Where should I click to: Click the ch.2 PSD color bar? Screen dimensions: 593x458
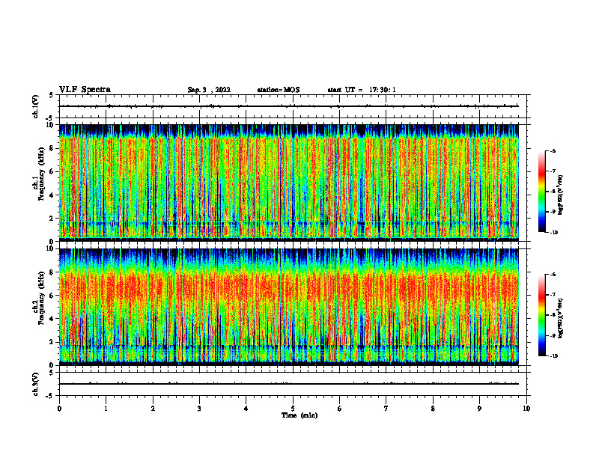point(542,315)
